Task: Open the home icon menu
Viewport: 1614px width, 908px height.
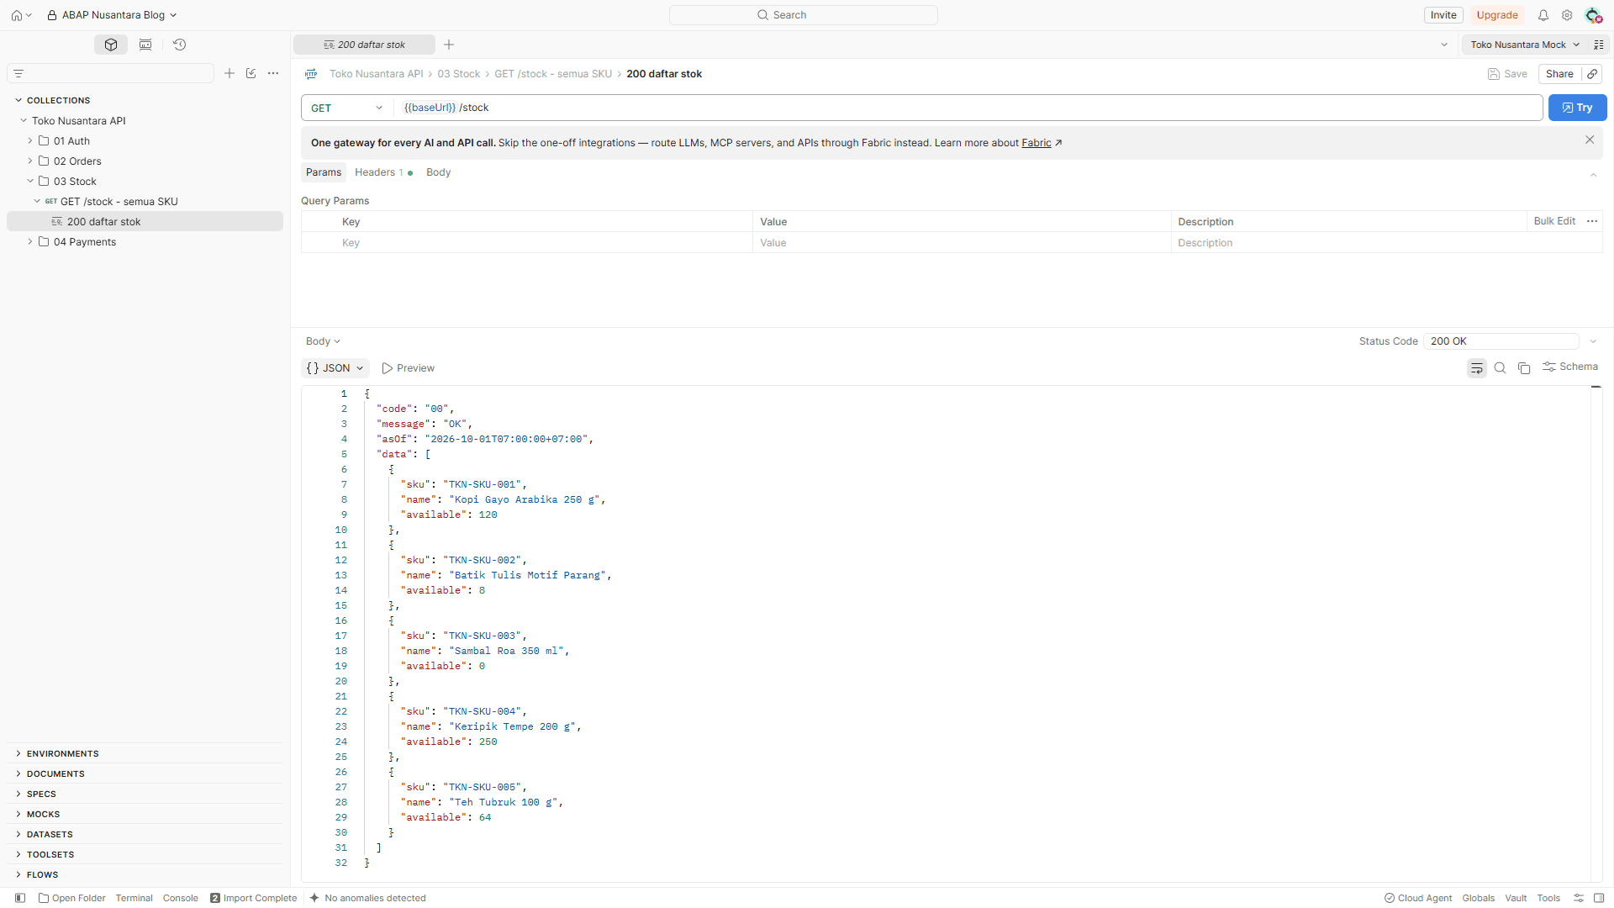Action: [x=21, y=15]
